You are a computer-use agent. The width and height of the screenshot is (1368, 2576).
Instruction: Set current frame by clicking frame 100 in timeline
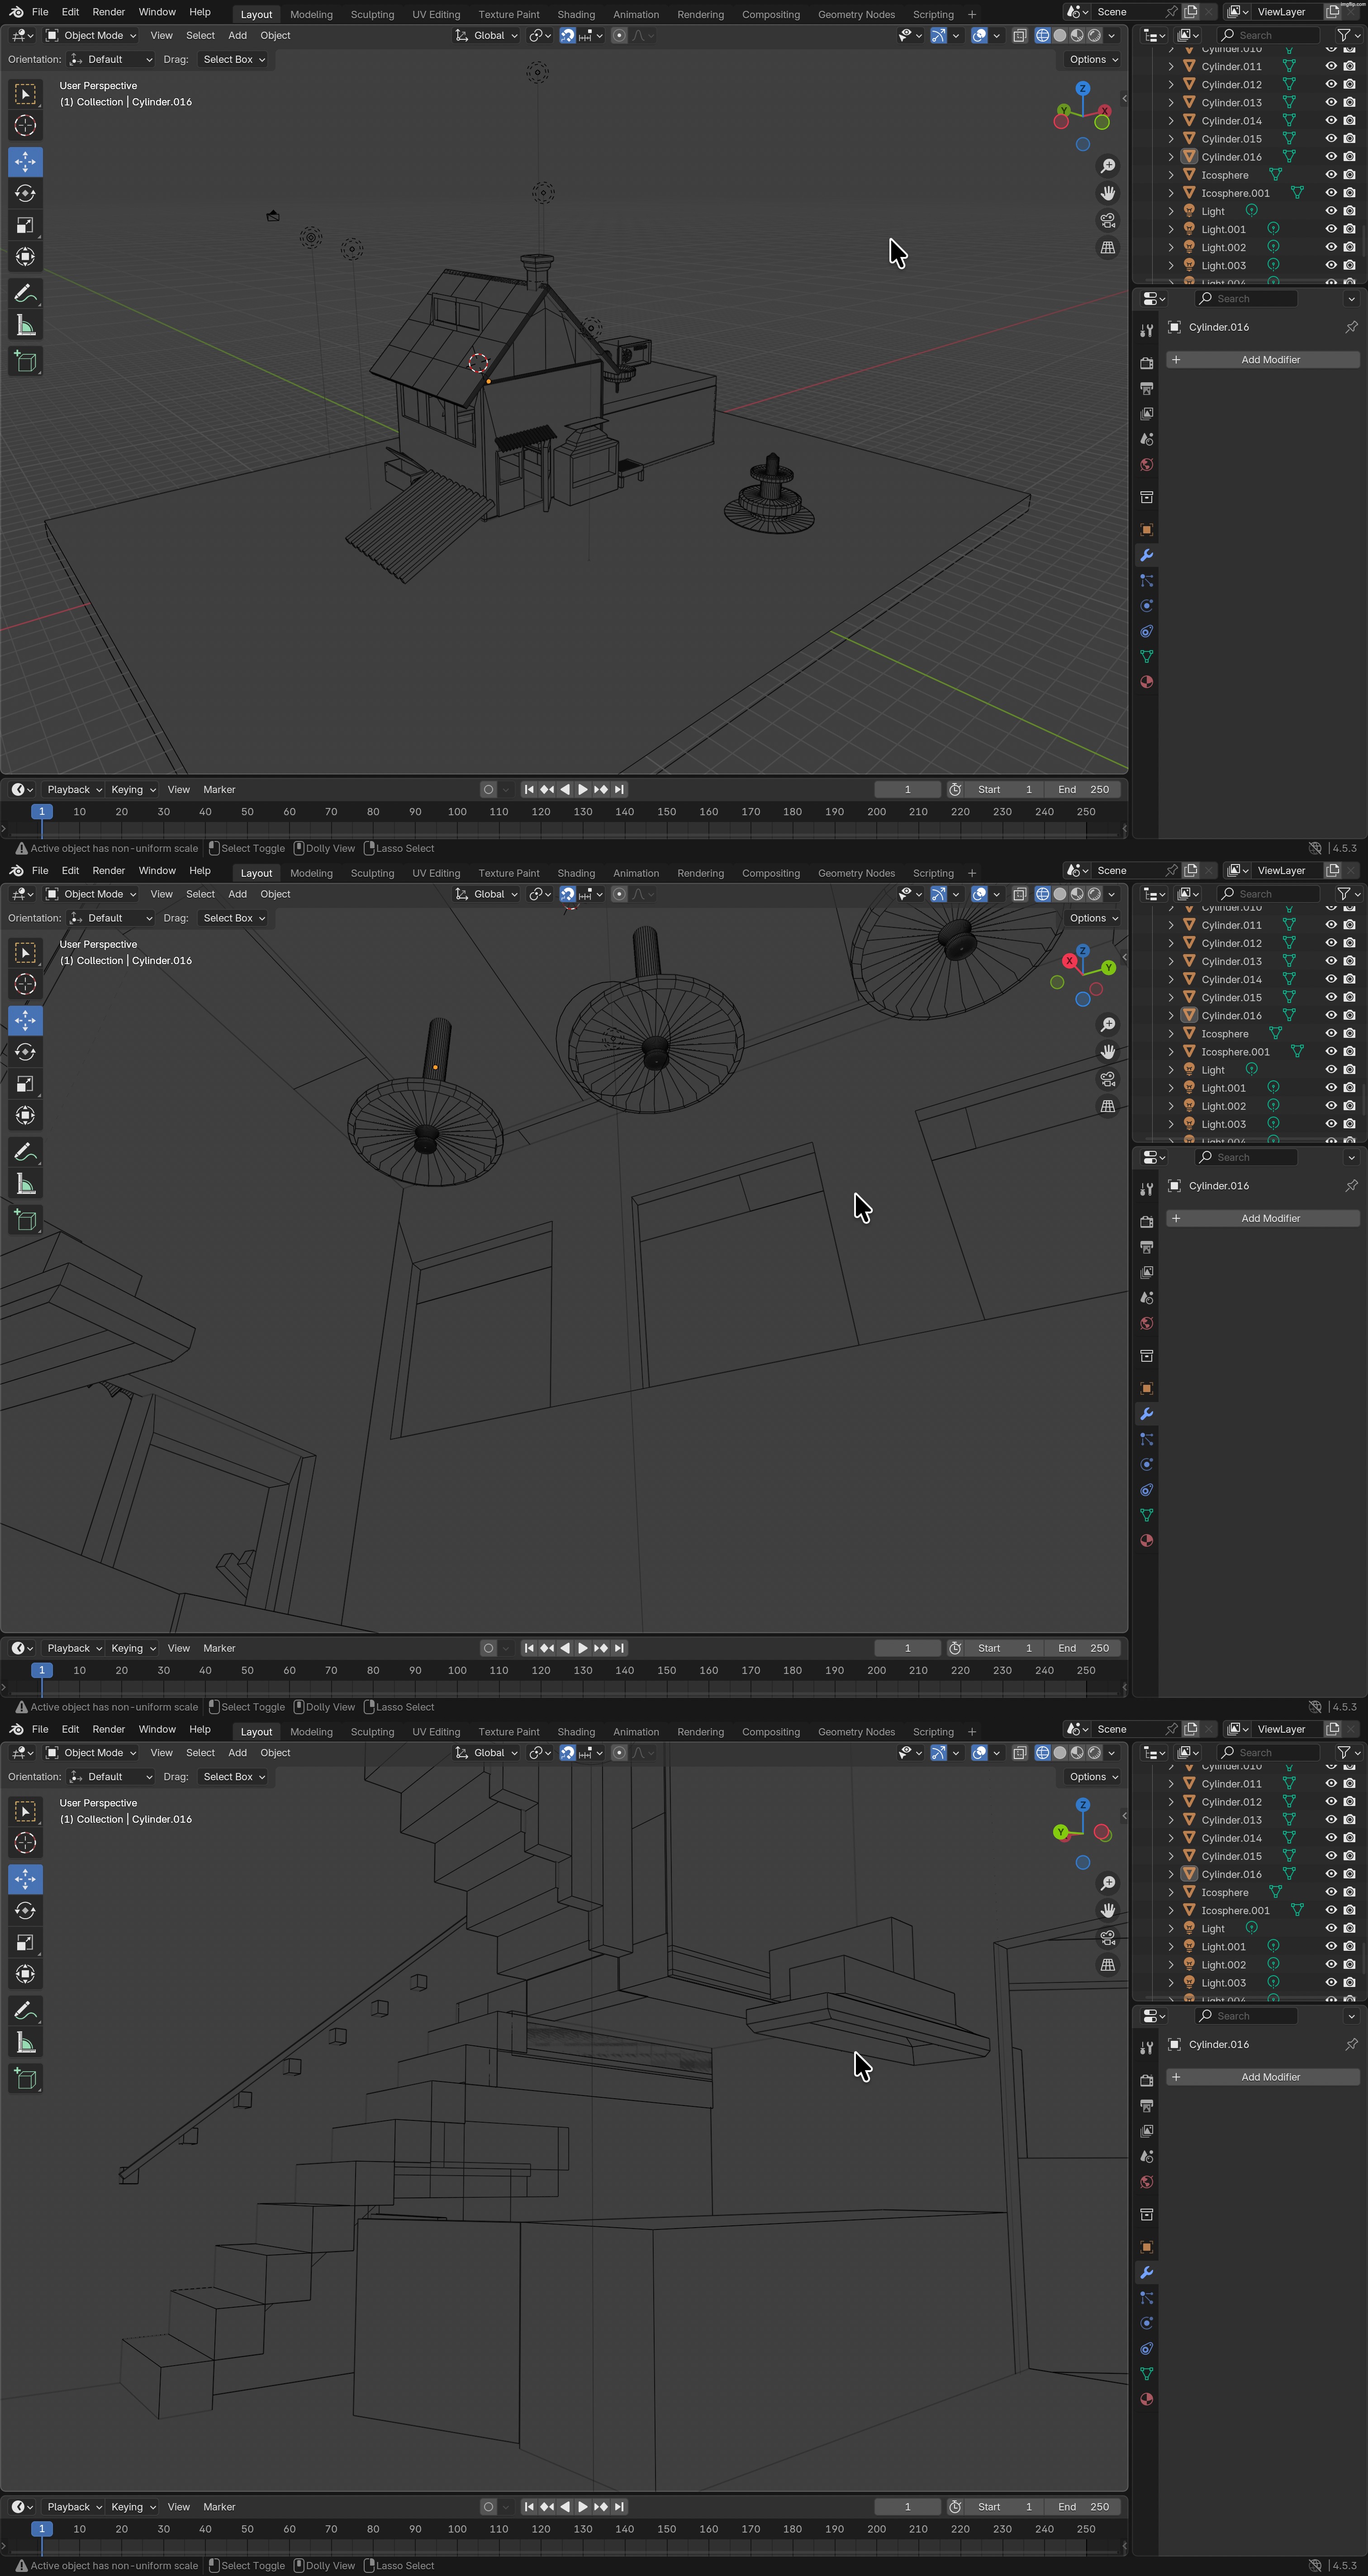tap(457, 811)
